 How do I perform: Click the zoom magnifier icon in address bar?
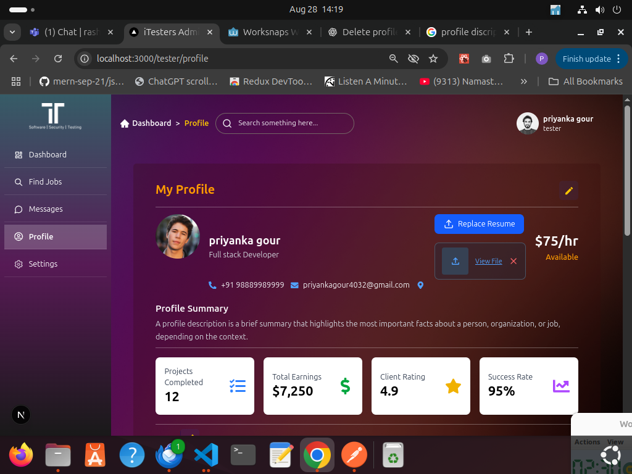tap(393, 59)
